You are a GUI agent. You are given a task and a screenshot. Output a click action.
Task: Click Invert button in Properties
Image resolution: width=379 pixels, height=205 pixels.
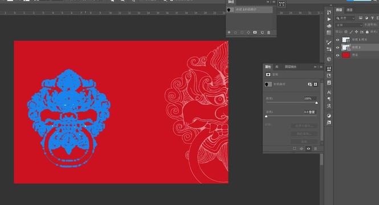coord(304,142)
